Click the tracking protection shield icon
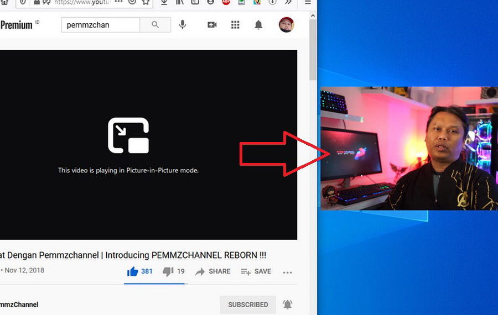 [x=23, y=2]
